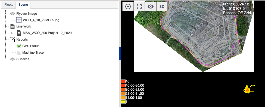
Task: Select the Surfaces label
Action: point(23,59)
